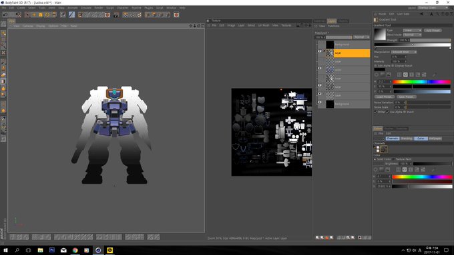Open the Render menu in menu bar
This screenshot has width=454, height=255.
[x=98, y=8]
